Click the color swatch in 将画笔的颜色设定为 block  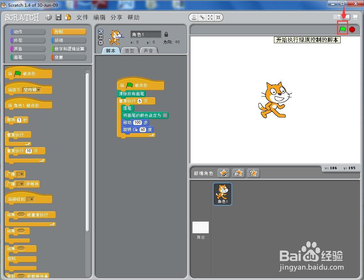[166, 115]
